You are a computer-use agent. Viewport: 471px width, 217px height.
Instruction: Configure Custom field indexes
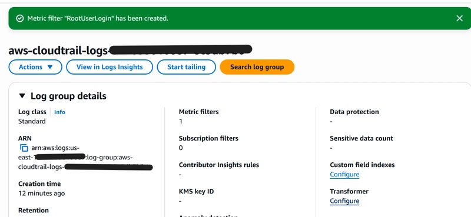coord(344,175)
